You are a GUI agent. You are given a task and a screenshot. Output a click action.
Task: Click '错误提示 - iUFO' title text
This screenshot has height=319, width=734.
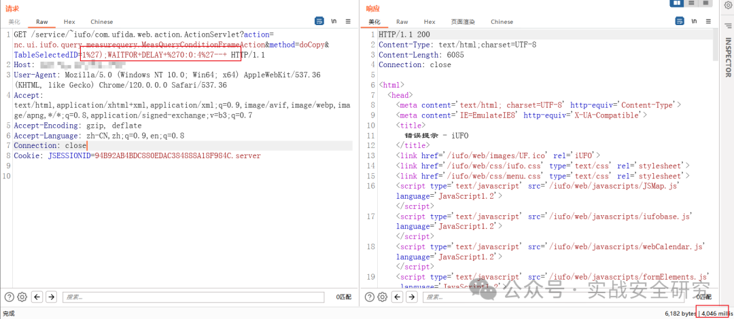coord(437,136)
